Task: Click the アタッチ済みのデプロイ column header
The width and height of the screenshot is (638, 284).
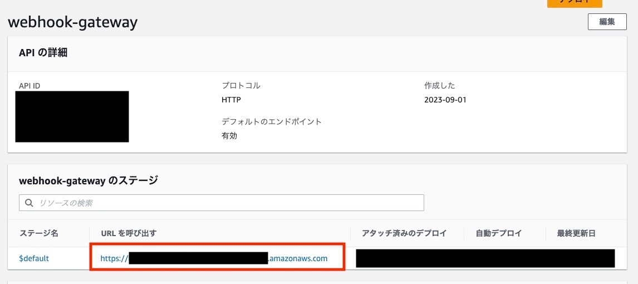Action: pos(404,233)
